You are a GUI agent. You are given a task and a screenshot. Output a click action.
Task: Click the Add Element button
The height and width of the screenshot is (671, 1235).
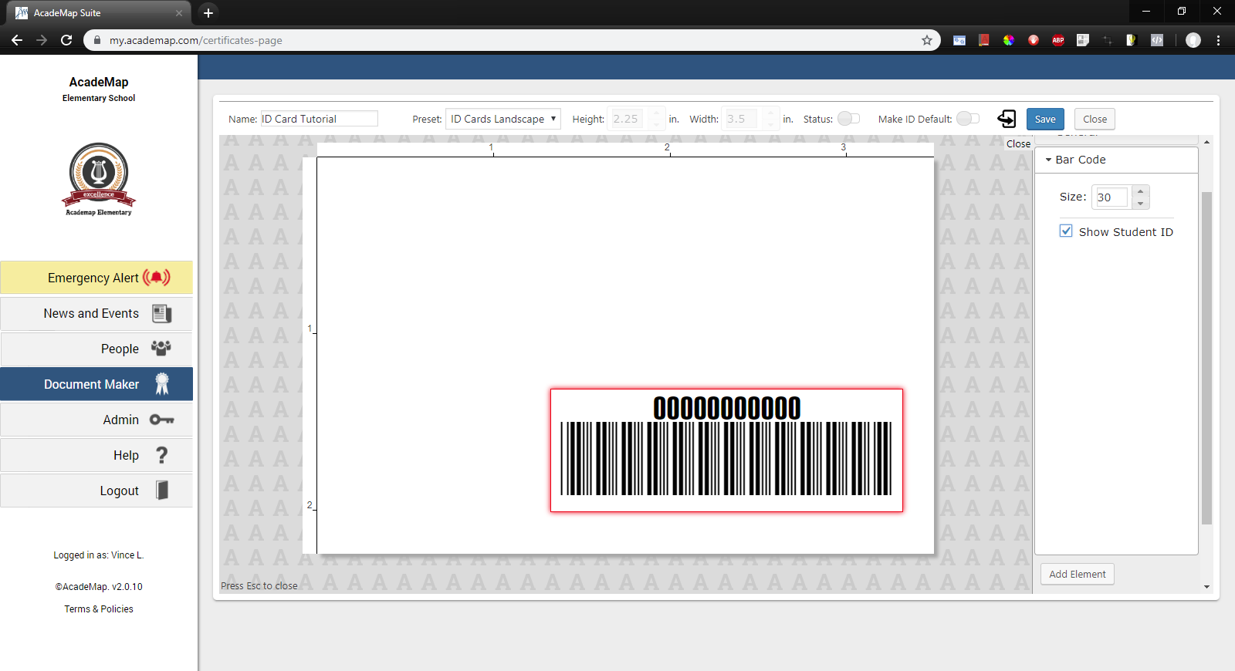click(x=1078, y=574)
